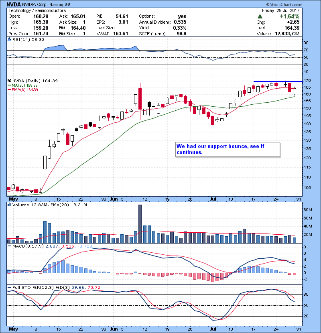Screen dimensions: 321x333
Task: Click the 105 price axis label
Action: [307, 187]
